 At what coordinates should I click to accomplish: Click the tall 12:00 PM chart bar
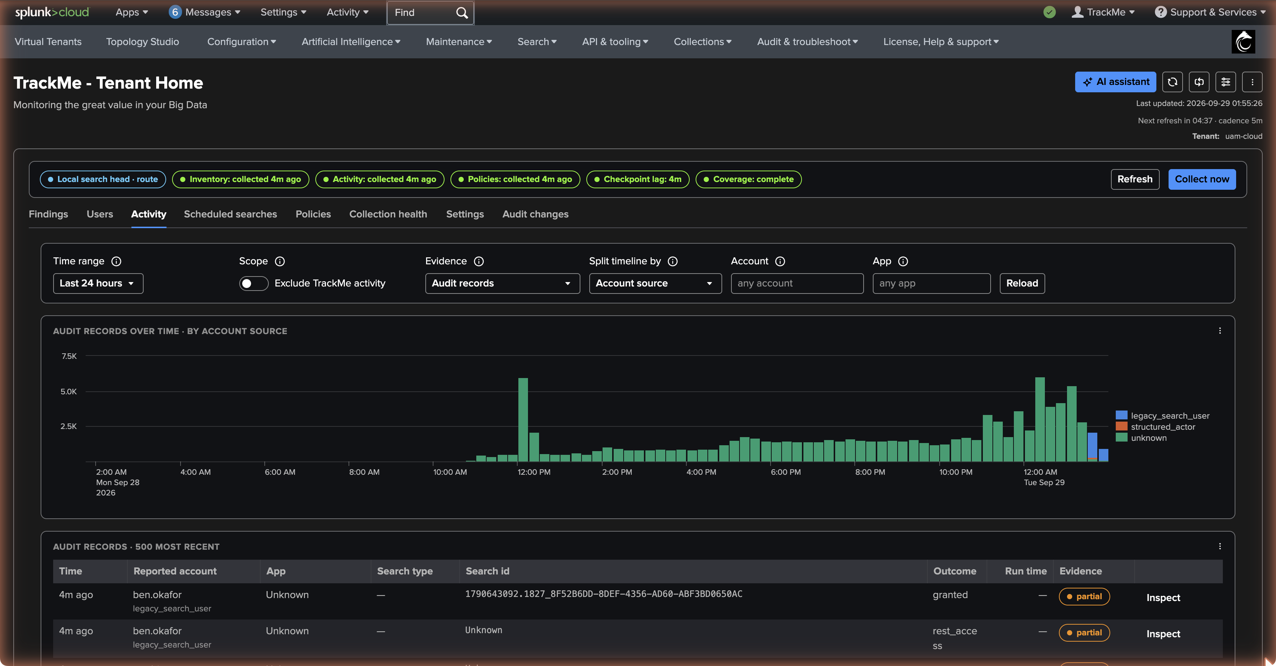point(522,419)
